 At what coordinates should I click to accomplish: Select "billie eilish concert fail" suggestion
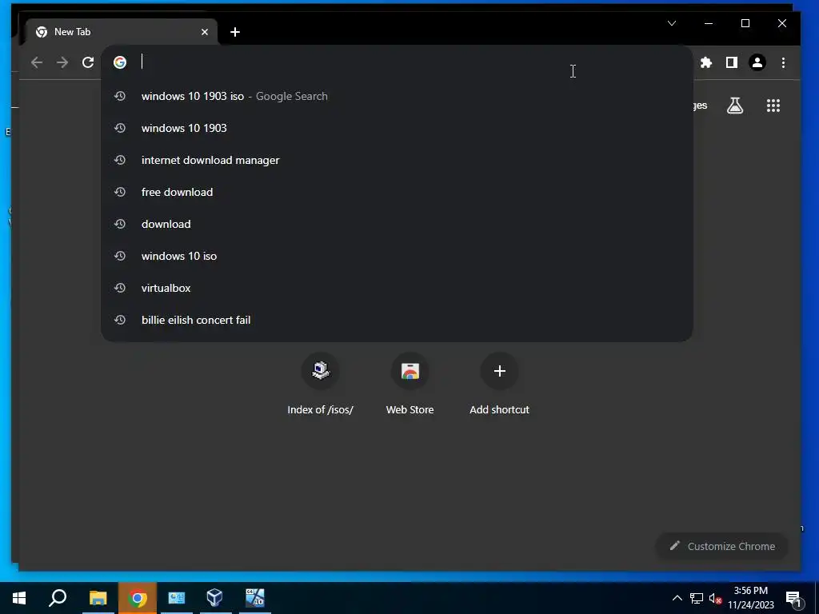397,320
